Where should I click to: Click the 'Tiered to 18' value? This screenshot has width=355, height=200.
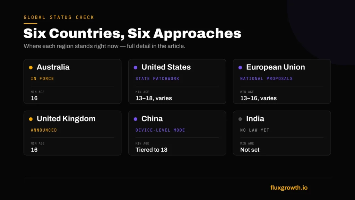(x=151, y=150)
